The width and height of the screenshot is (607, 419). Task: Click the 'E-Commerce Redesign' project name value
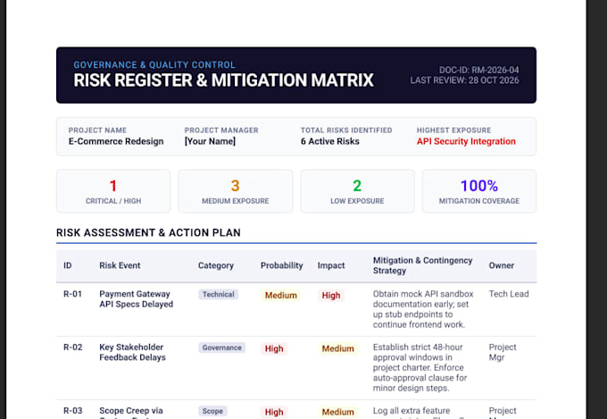tap(116, 141)
